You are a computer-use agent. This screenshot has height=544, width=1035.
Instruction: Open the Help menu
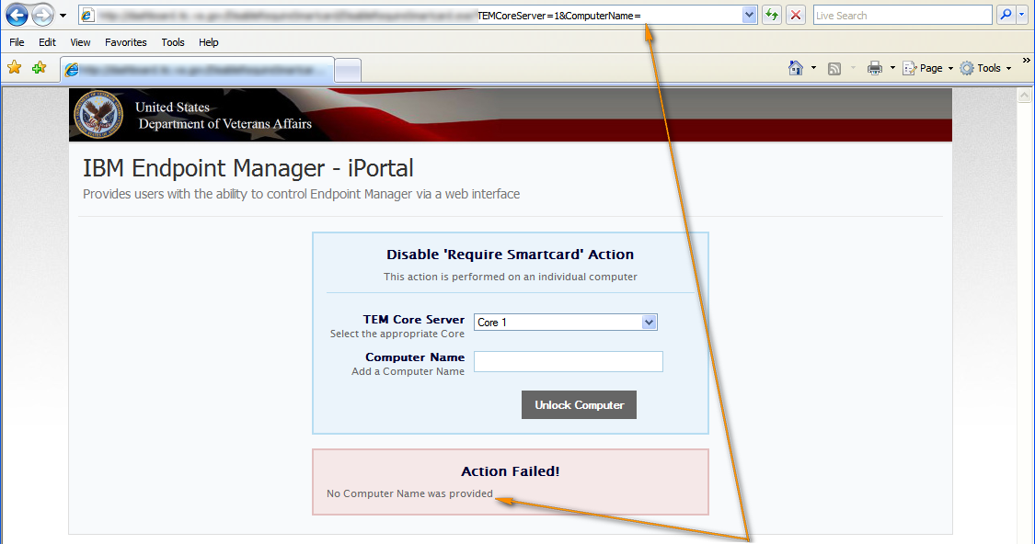coord(209,42)
